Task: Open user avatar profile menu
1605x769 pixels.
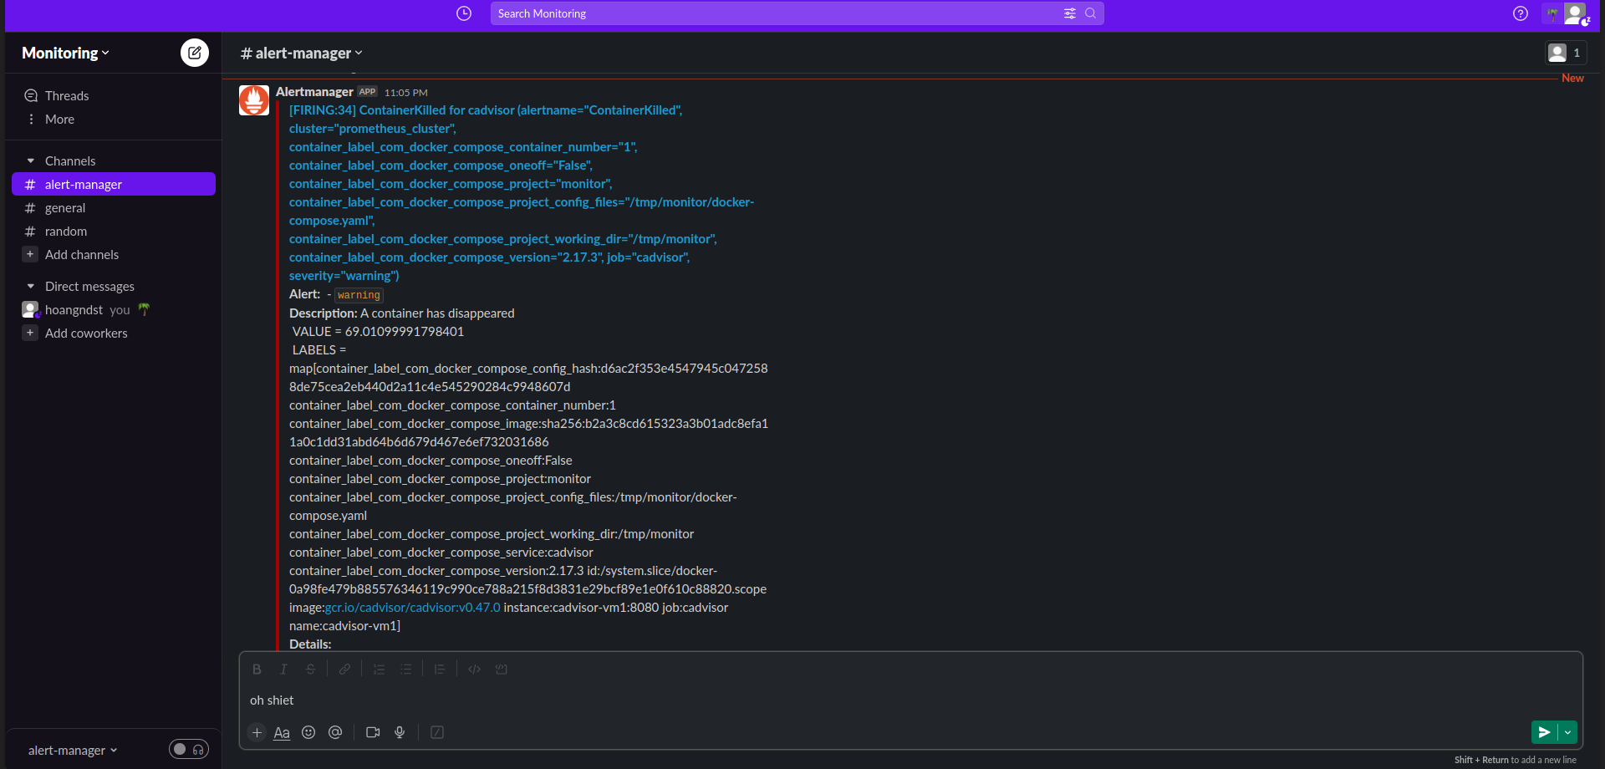Action: [1576, 13]
